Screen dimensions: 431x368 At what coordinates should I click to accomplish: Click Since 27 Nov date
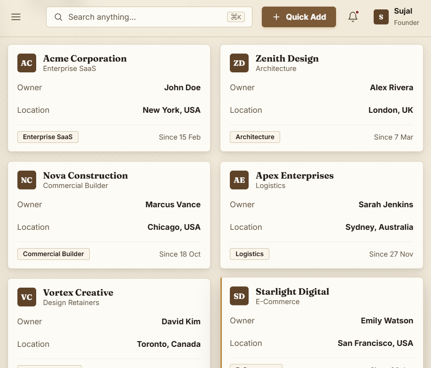click(x=391, y=254)
